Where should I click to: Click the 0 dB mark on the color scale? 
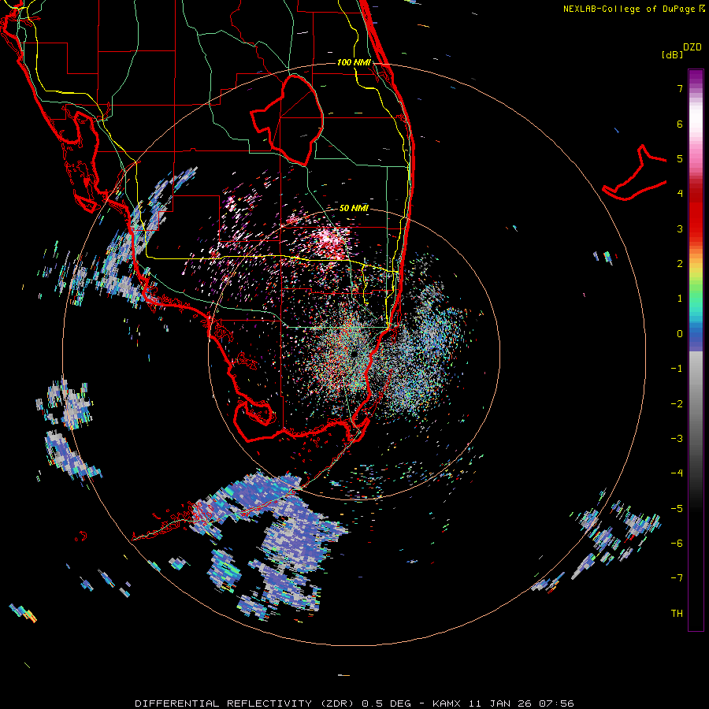click(680, 334)
